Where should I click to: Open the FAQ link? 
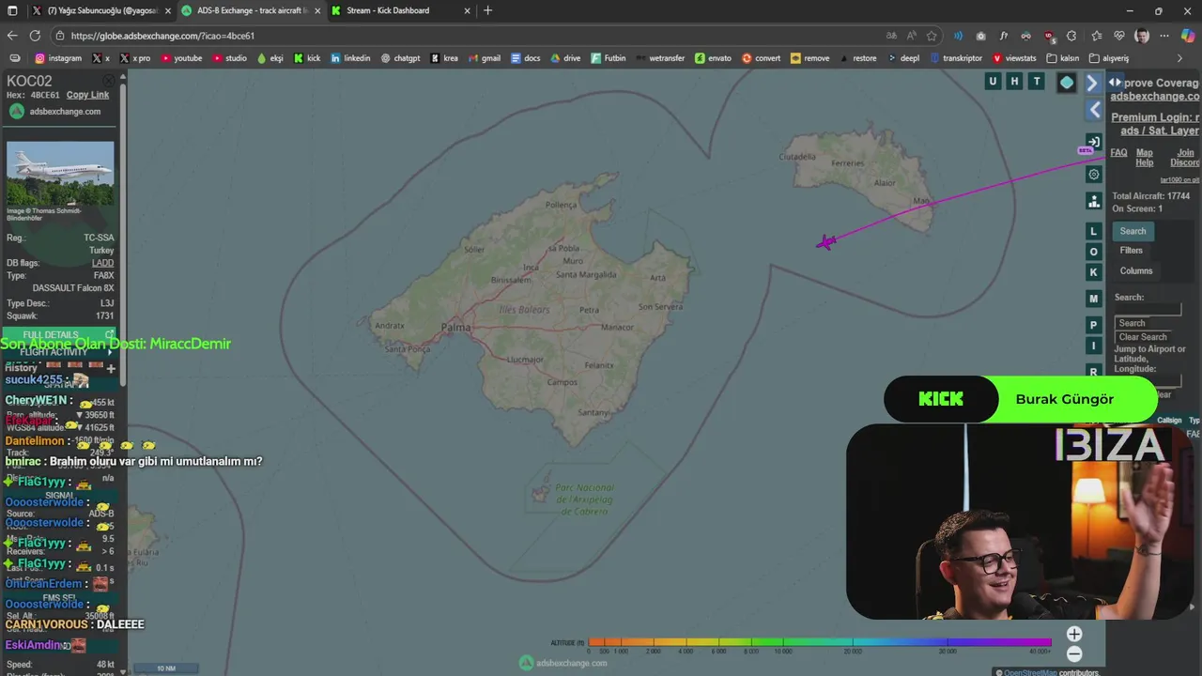(x=1118, y=153)
